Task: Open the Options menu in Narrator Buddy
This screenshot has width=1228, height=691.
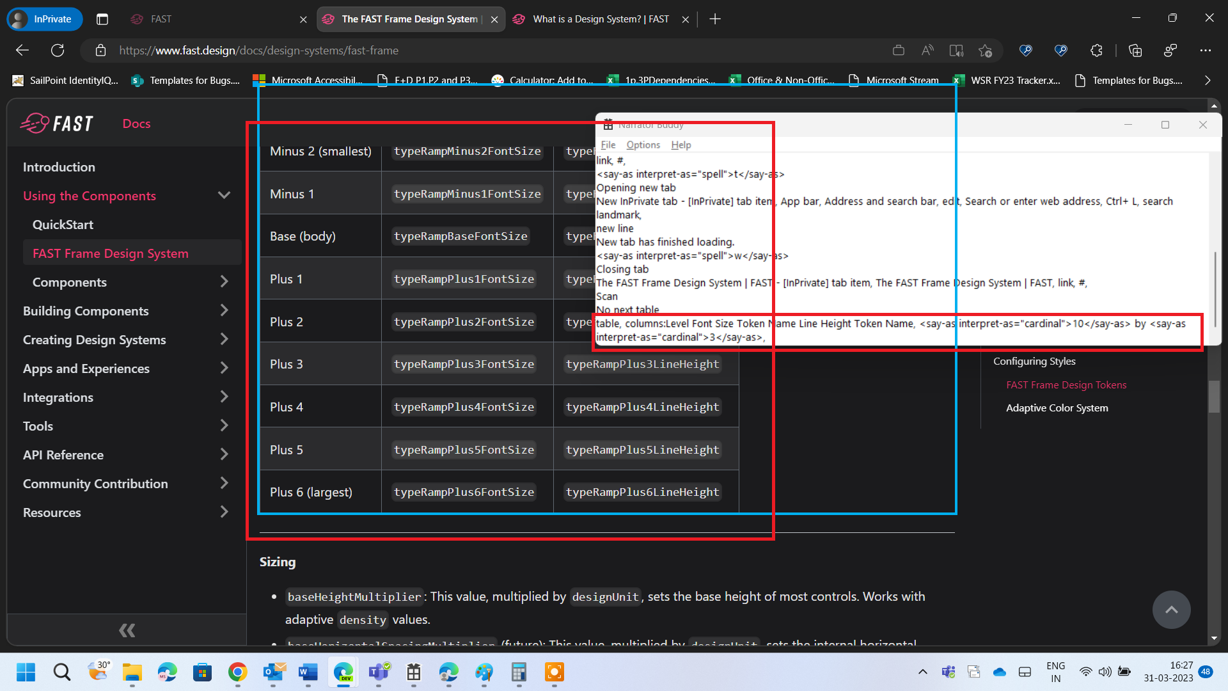Action: click(x=643, y=145)
